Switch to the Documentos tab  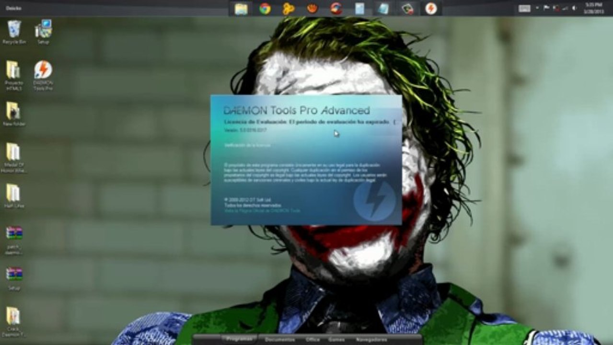pos(280,339)
